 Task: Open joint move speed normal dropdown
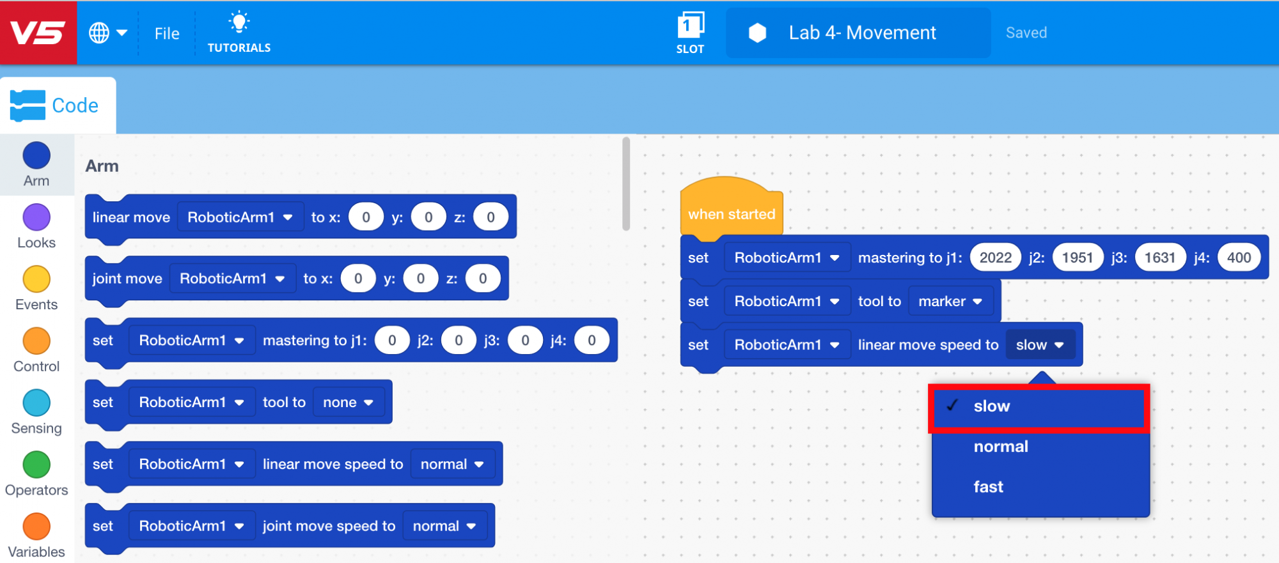point(444,527)
